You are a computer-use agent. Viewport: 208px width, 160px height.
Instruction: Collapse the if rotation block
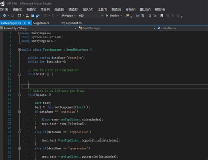(x=20, y=111)
